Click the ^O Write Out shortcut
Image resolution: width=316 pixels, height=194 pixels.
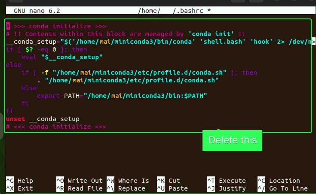80,181
